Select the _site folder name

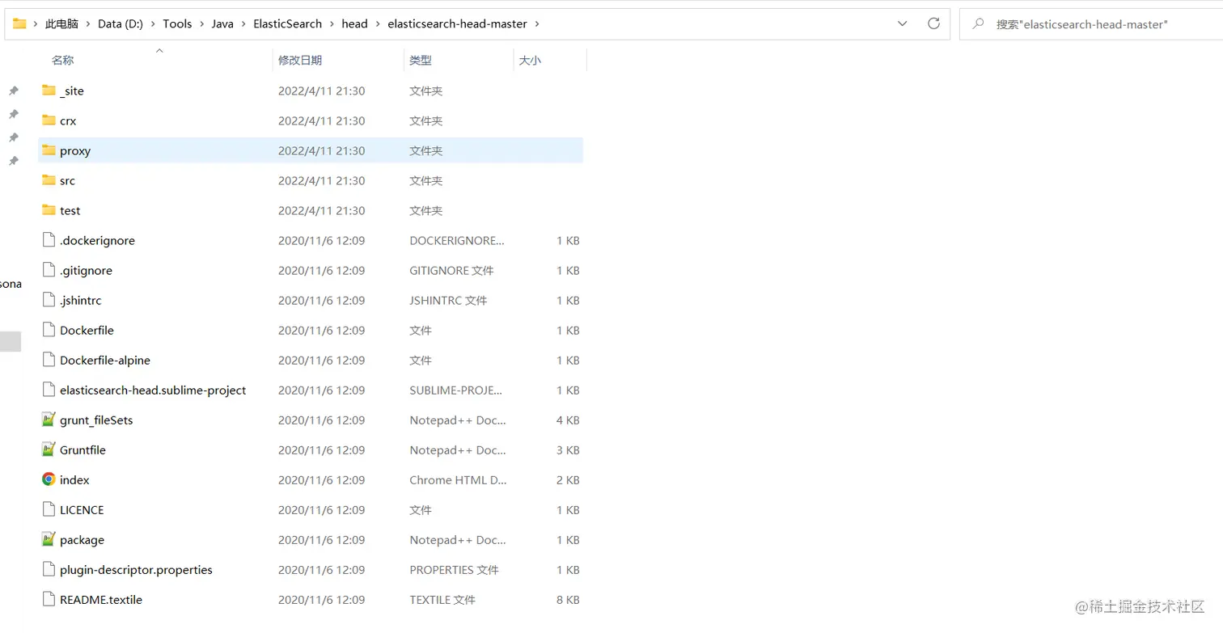pos(72,91)
